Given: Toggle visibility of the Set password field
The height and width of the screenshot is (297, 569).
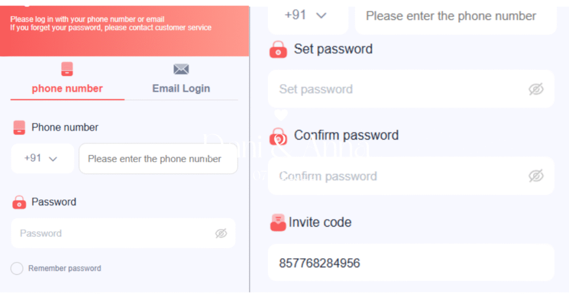Looking at the screenshot, I should (x=536, y=89).
